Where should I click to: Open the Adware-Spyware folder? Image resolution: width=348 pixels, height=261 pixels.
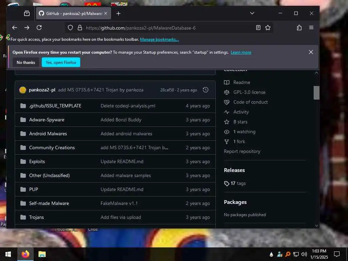47,120
